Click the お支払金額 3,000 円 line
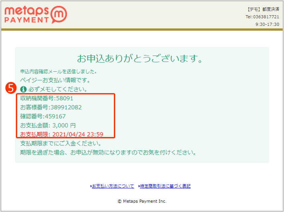The image size is (284, 212). click(48, 125)
